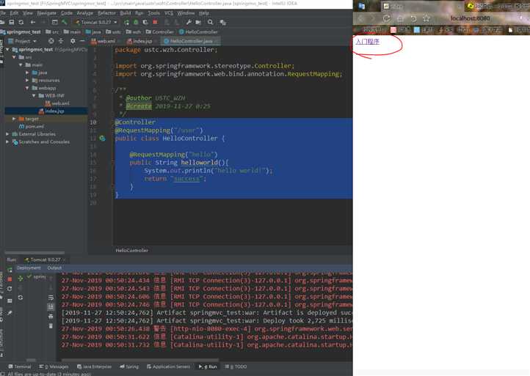Expand the java folder arrow
The image size is (530, 376).
(27, 73)
